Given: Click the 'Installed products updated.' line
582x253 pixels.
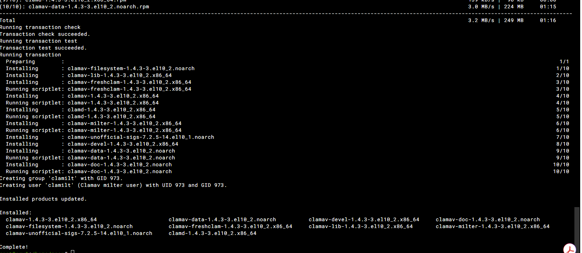Looking at the screenshot, I should (43, 199).
